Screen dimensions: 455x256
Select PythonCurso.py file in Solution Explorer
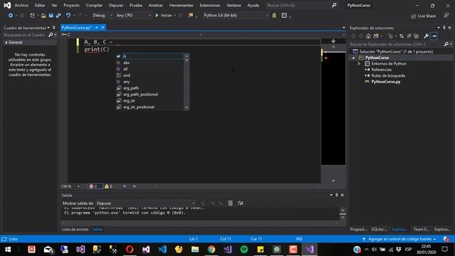385,82
